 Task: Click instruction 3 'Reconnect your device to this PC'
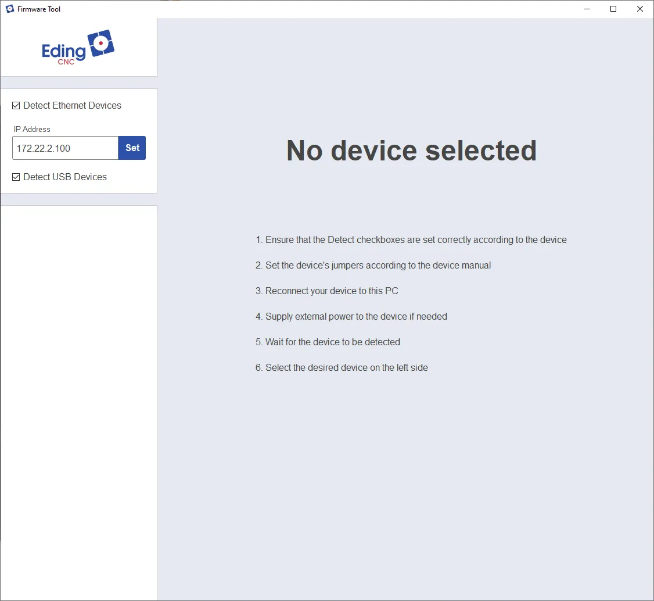pyautogui.click(x=326, y=291)
